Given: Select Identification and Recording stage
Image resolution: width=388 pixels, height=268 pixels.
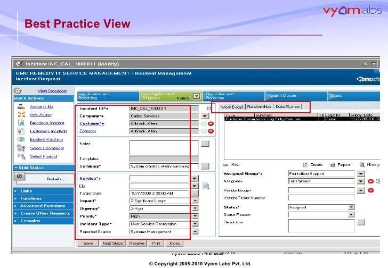Looking at the screenshot, I should point(108,96).
